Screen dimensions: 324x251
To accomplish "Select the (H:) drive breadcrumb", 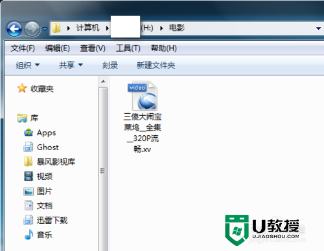I will (147, 28).
